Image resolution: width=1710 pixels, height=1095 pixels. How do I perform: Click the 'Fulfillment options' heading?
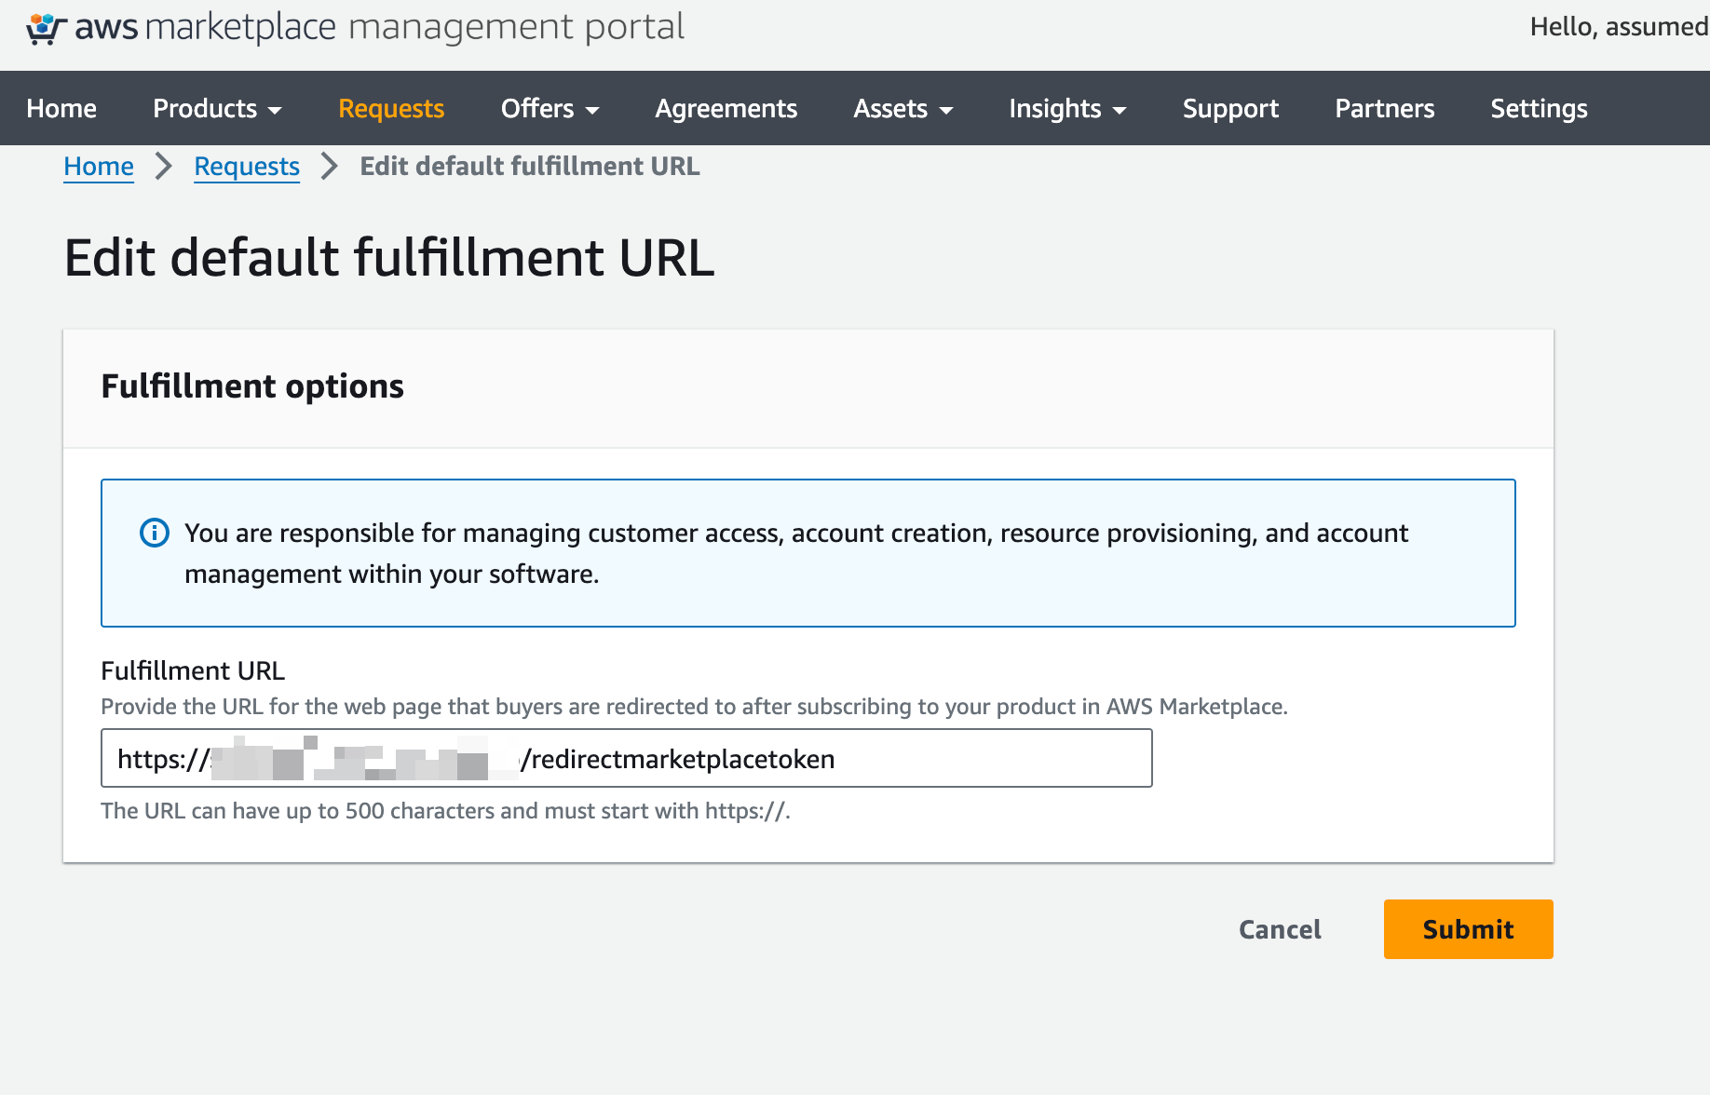252,386
